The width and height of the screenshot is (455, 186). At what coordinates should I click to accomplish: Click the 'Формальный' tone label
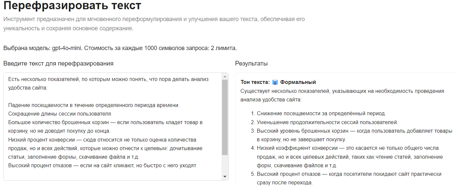point(298,82)
